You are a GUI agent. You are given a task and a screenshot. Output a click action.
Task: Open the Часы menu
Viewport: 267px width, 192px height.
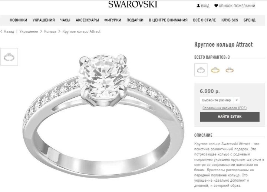65,20
